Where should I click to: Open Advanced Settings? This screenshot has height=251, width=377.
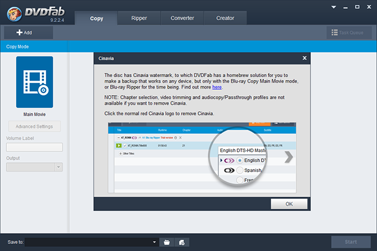(34, 126)
